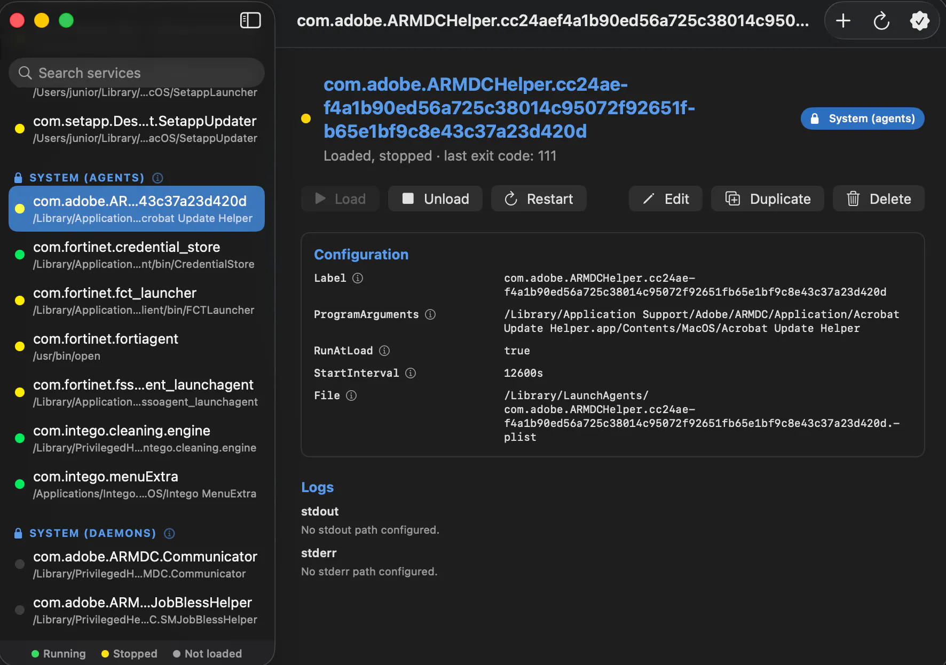Select com.fortinet.fortiagent service
This screenshot has height=665, width=946.
(x=137, y=346)
